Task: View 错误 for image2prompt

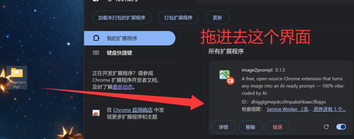Action: coord(278,127)
